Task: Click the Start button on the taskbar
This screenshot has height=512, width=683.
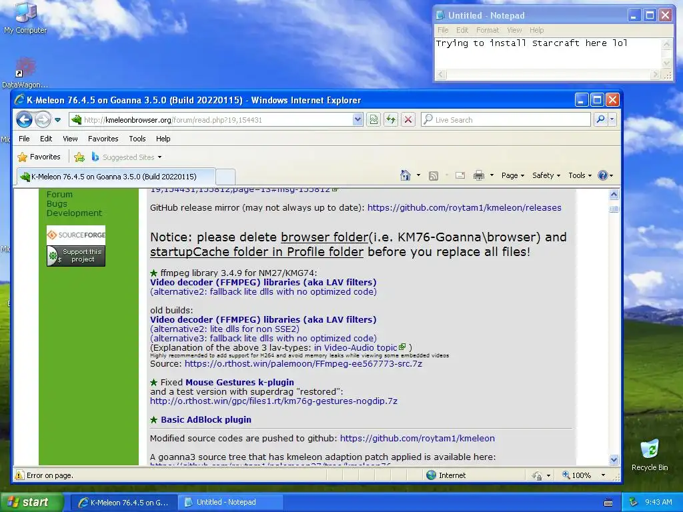Action: coord(31,502)
